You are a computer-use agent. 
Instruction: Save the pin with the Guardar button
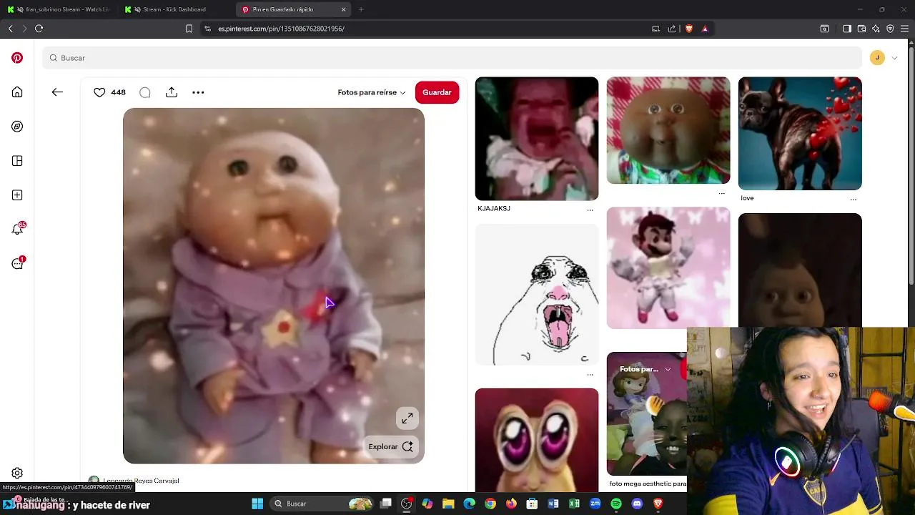[437, 92]
